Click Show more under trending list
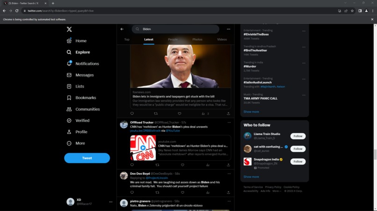 coord(251,112)
